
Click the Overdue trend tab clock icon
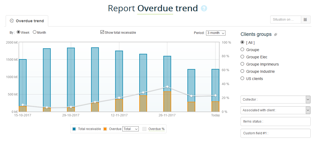[x=12, y=21]
